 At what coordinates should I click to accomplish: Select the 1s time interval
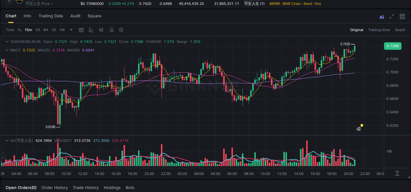click(x=19, y=30)
